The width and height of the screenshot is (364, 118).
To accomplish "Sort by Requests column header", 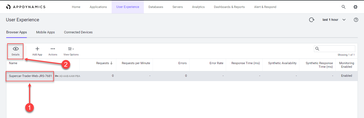I will coord(103,63).
